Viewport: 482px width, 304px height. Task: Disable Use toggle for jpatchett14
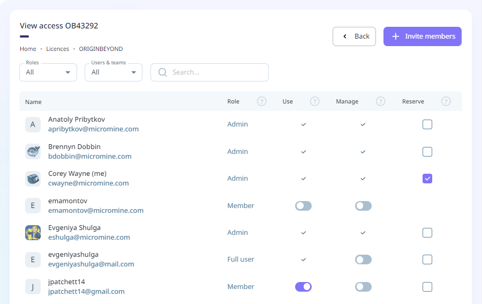[x=303, y=287]
